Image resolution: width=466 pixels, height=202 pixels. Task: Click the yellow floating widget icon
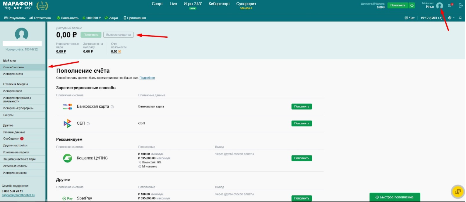(457, 191)
